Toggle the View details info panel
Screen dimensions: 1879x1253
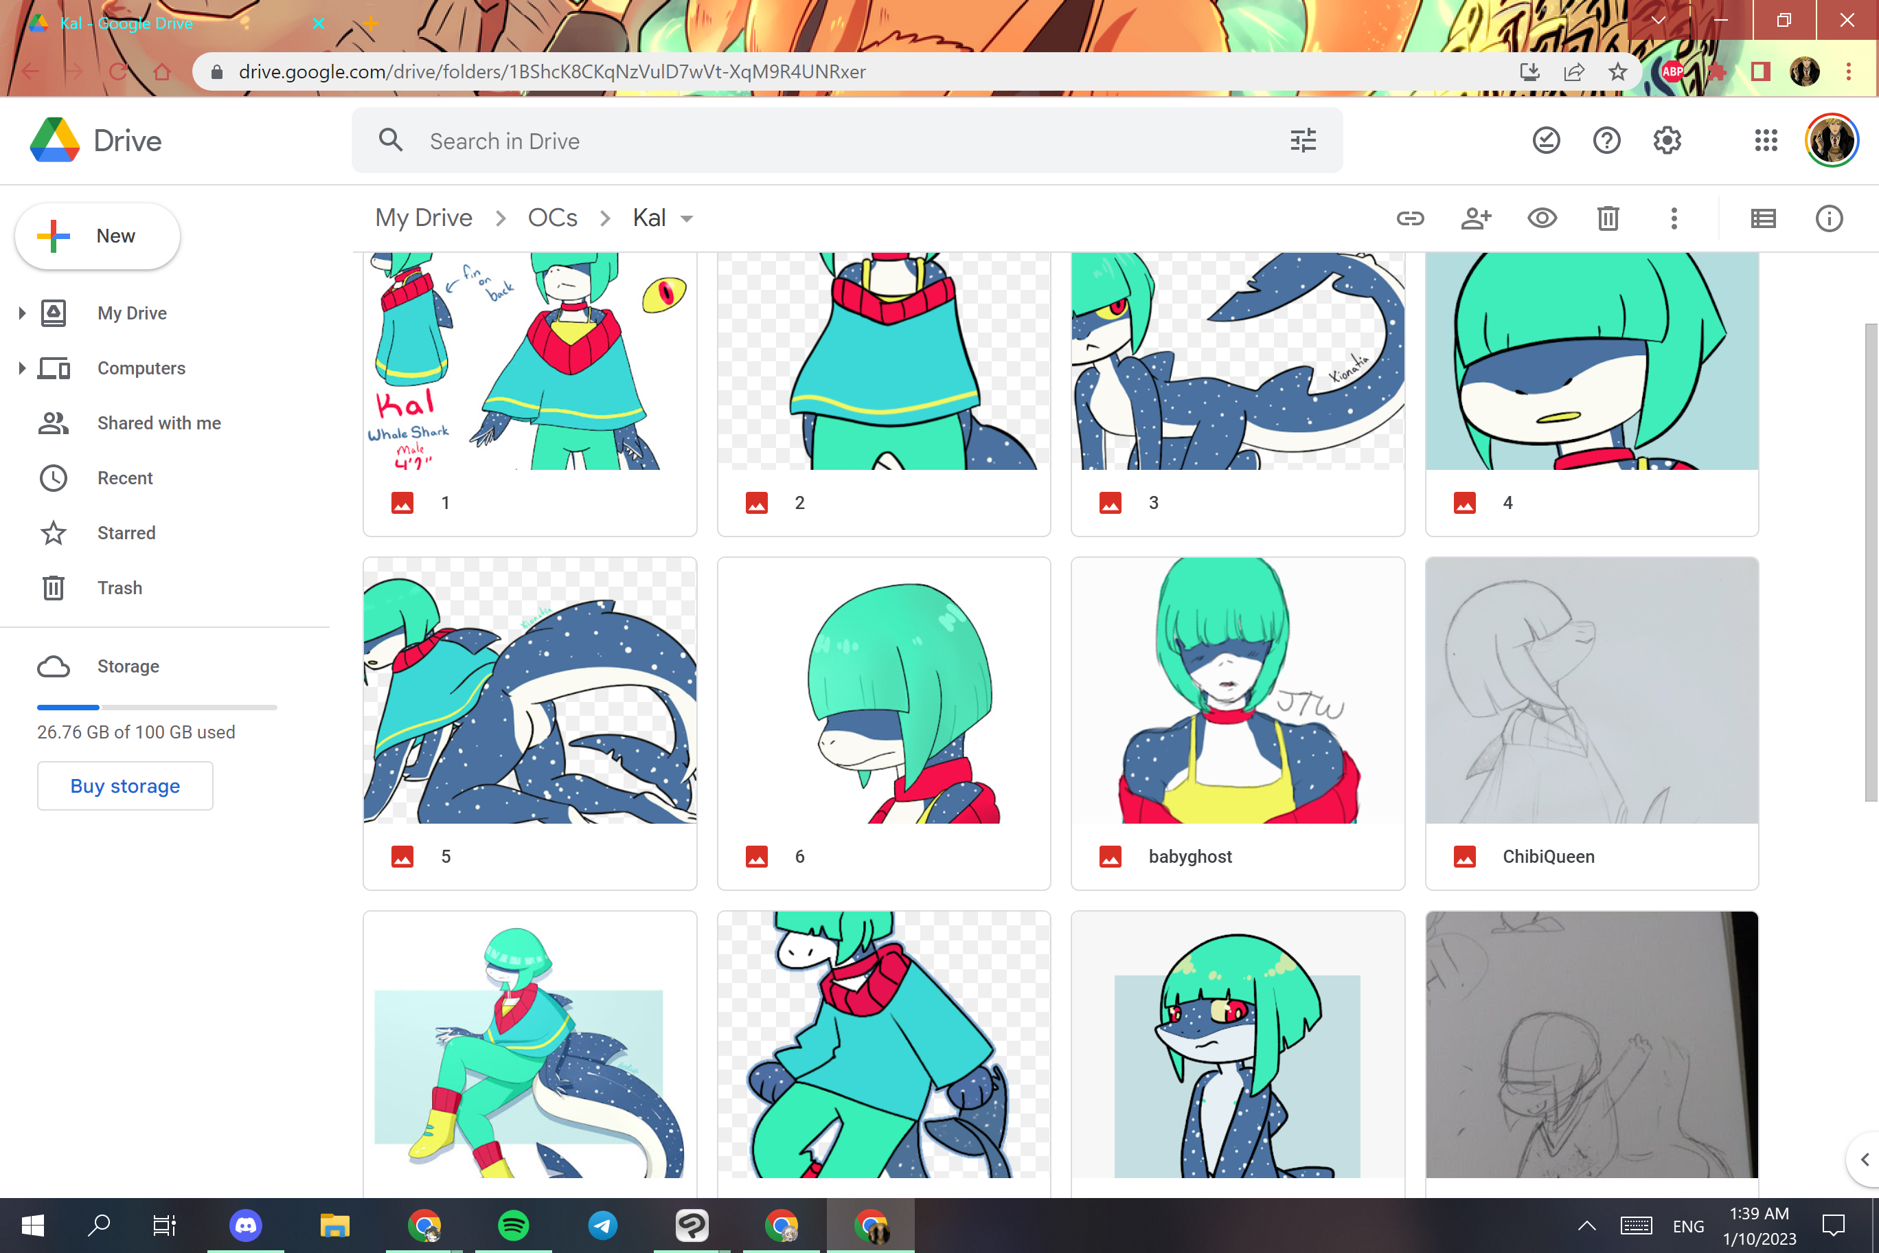[x=1829, y=218]
